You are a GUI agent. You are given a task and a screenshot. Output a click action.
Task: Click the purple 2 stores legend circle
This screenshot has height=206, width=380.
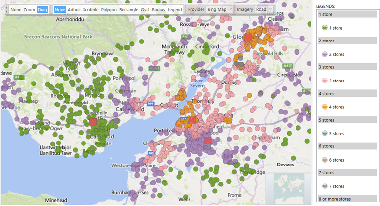(325, 54)
